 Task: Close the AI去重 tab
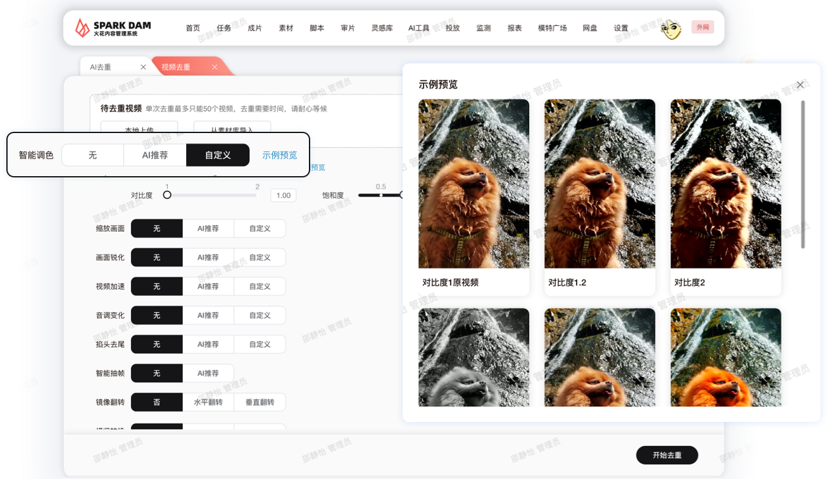tap(143, 67)
